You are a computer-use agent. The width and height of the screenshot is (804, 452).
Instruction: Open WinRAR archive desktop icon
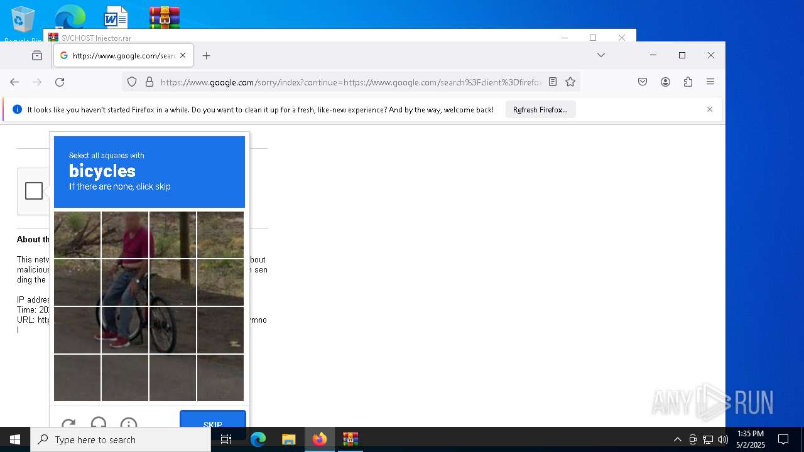165,18
